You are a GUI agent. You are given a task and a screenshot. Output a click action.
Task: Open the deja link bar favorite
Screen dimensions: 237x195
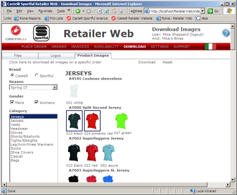(202, 18)
